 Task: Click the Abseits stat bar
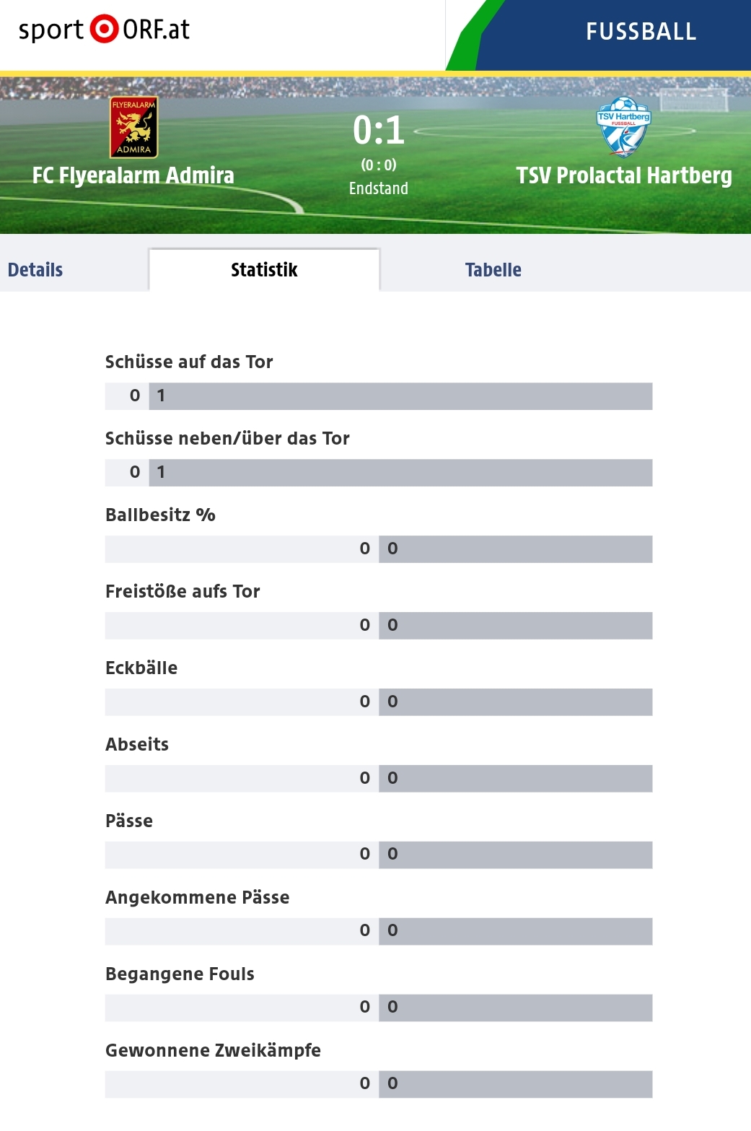point(379,779)
